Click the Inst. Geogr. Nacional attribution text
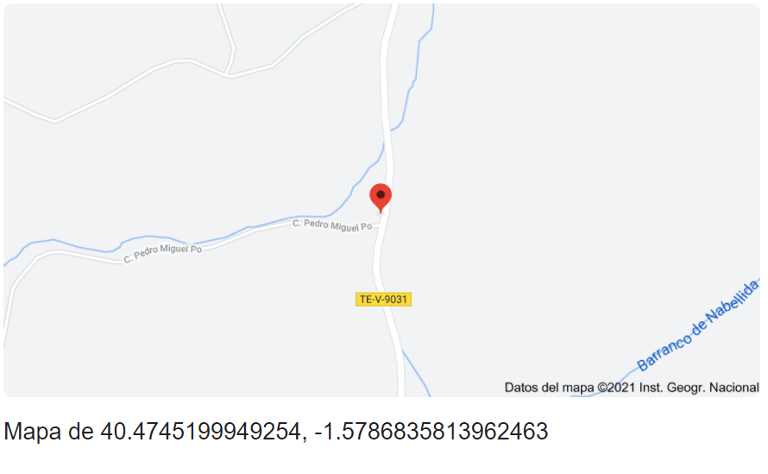 (x=699, y=388)
